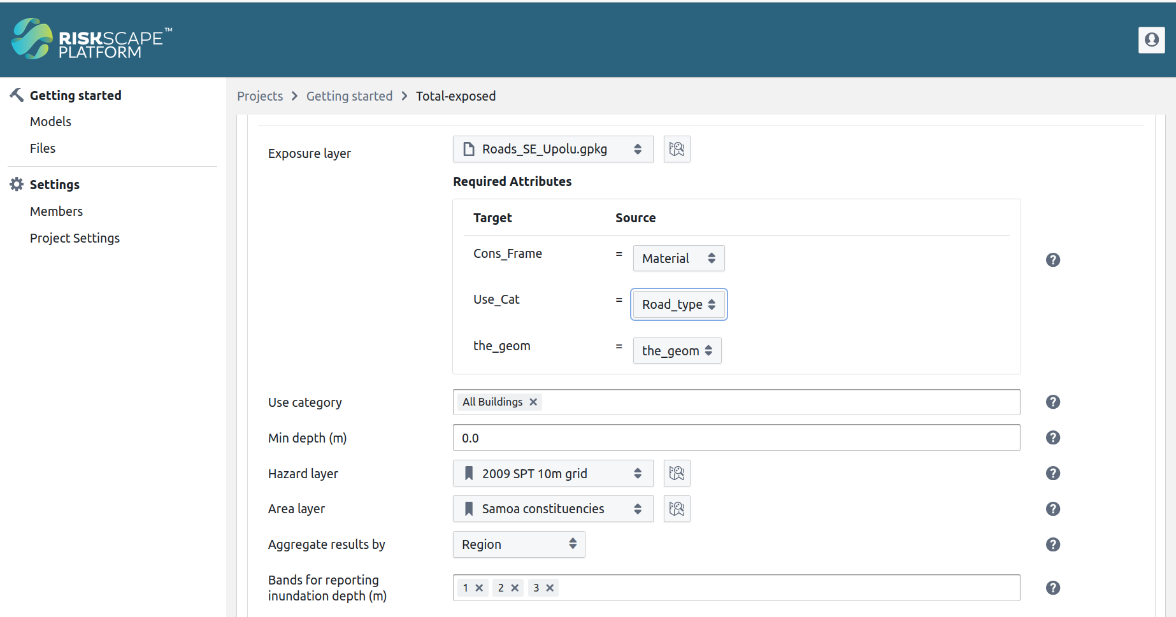The height and width of the screenshot is (617, 1176).
Task: Focus the inundation depth bands field
Action: (736, 588)
